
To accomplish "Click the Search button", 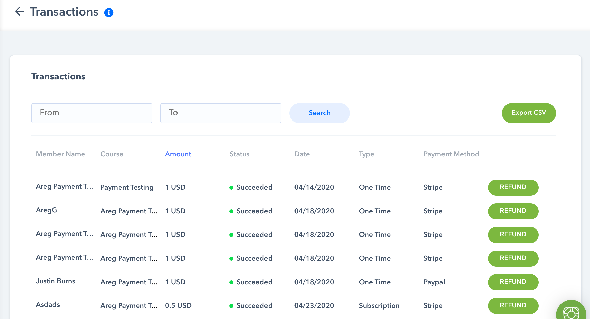I will (319, 113).
